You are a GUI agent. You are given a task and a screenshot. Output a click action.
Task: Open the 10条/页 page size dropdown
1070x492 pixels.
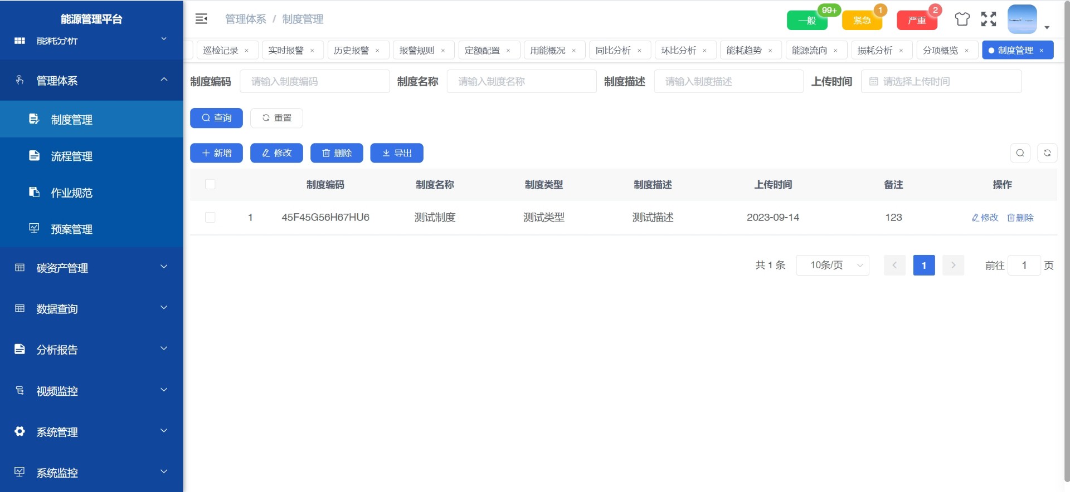833,265
